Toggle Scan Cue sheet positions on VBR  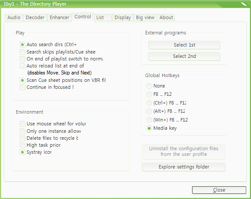[x=22, y=80]
